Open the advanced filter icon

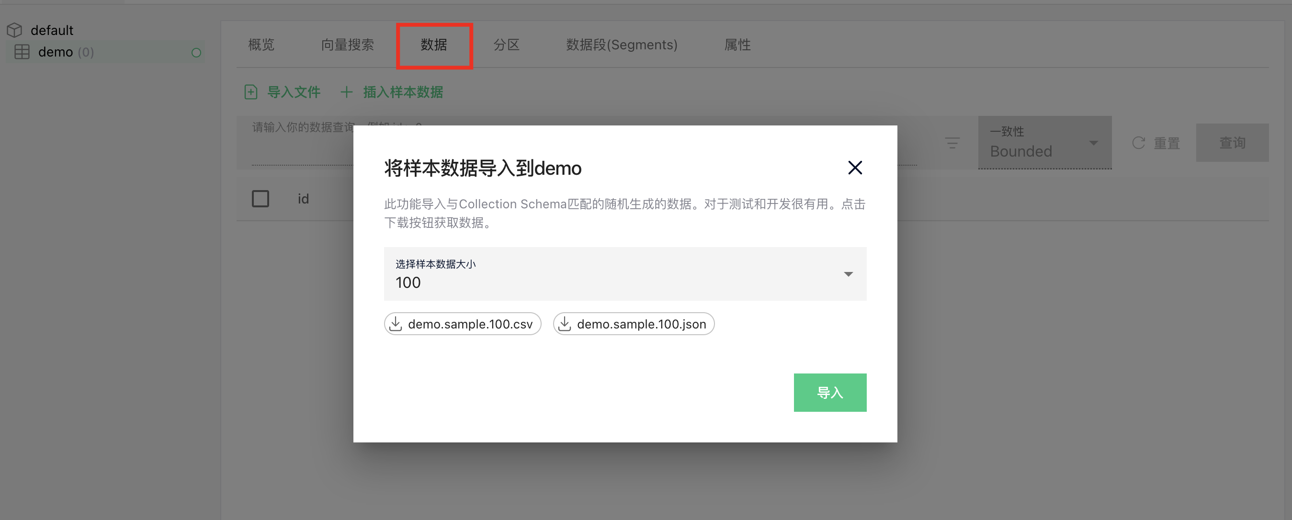tap(952, 143)
